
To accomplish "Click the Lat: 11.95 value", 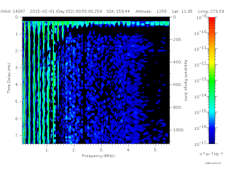I will pyautogui.click(x=182, y=11).
